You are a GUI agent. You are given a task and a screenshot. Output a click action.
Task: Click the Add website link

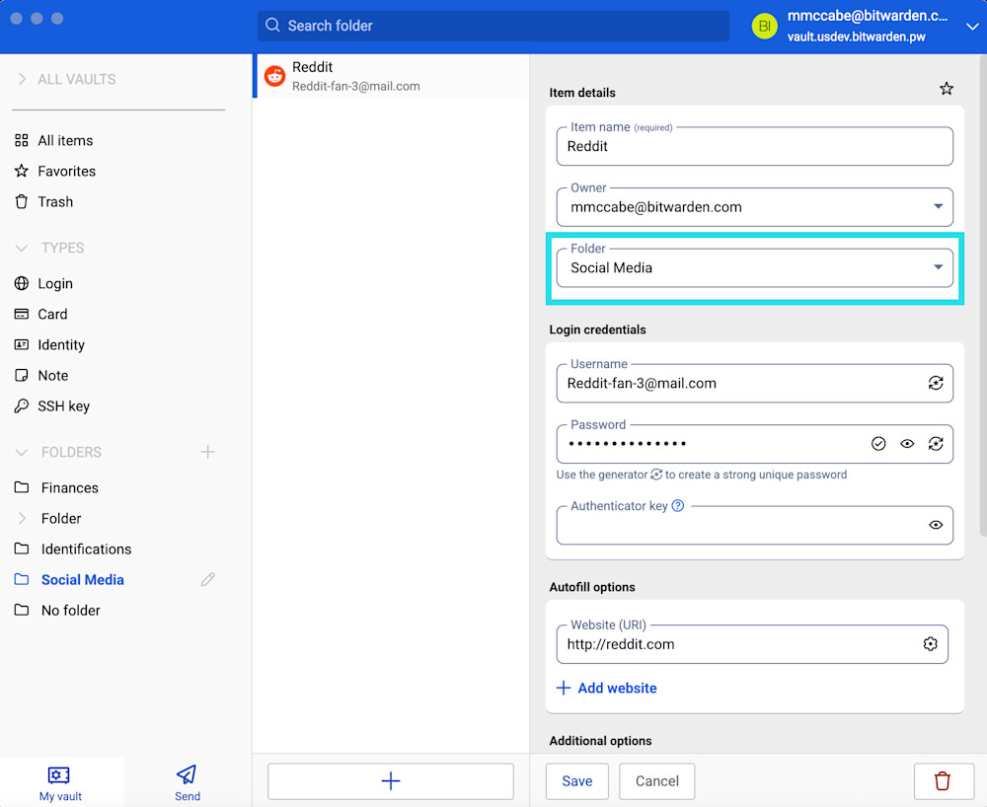[607, 688]
